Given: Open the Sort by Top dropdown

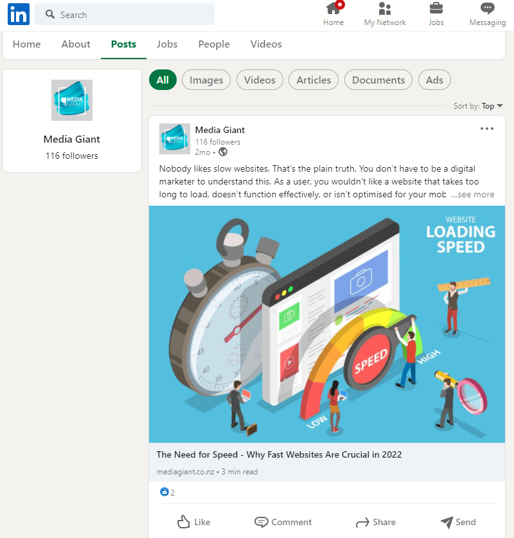Looking at the screenshot, I should pyautogui.click(x=478, y=106).
